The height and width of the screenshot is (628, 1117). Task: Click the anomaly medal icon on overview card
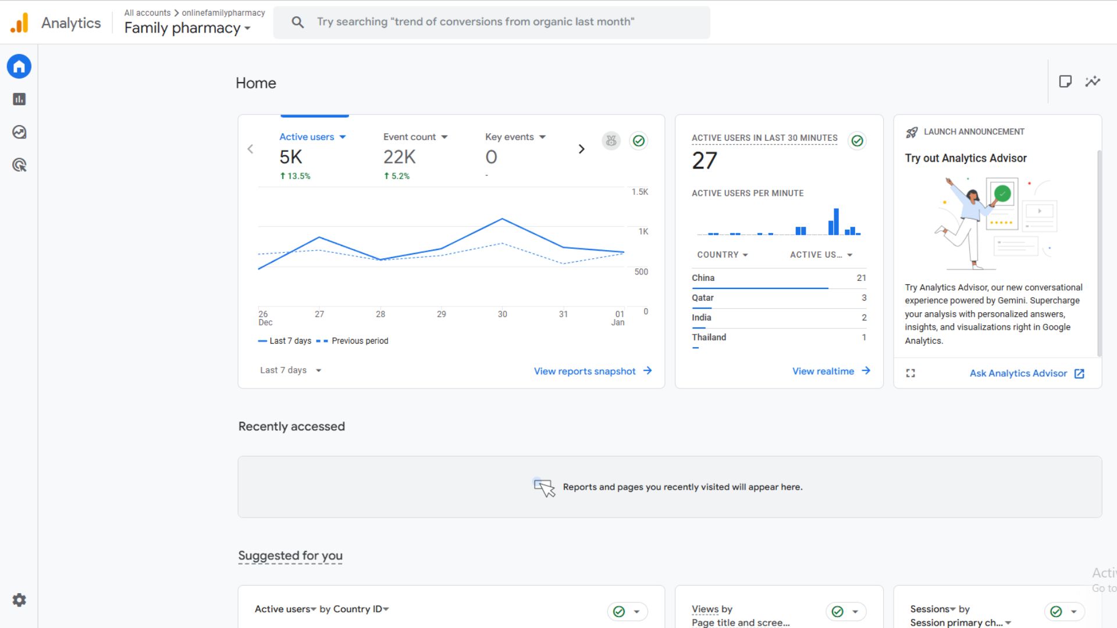pyautogui.click(x=611, y=141)
